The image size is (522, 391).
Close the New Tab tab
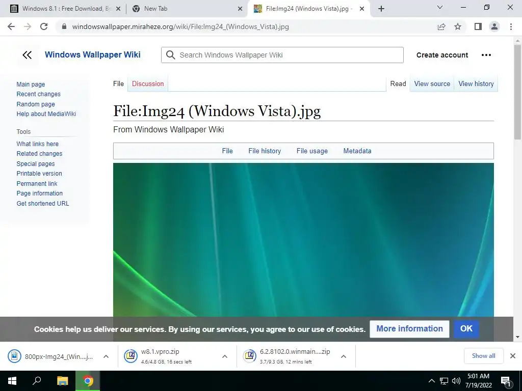pos(240,9)
